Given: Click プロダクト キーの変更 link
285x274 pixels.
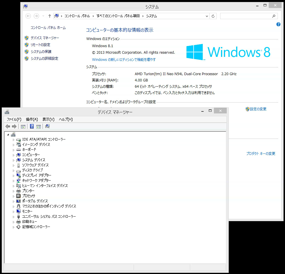Looking at the screenshot, I should click(261, 154).
